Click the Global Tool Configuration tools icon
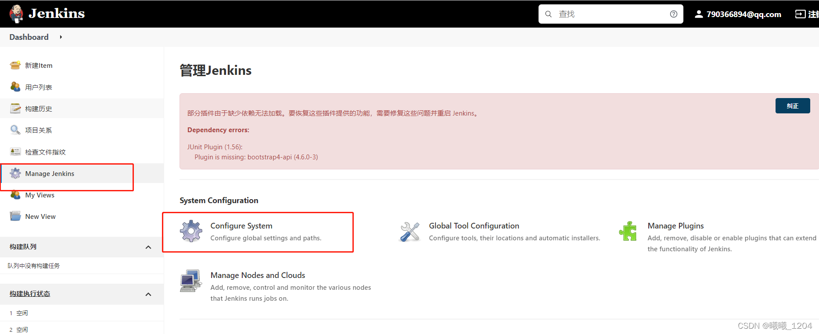This screenshot has width=819, height=334. click(410, 232)
